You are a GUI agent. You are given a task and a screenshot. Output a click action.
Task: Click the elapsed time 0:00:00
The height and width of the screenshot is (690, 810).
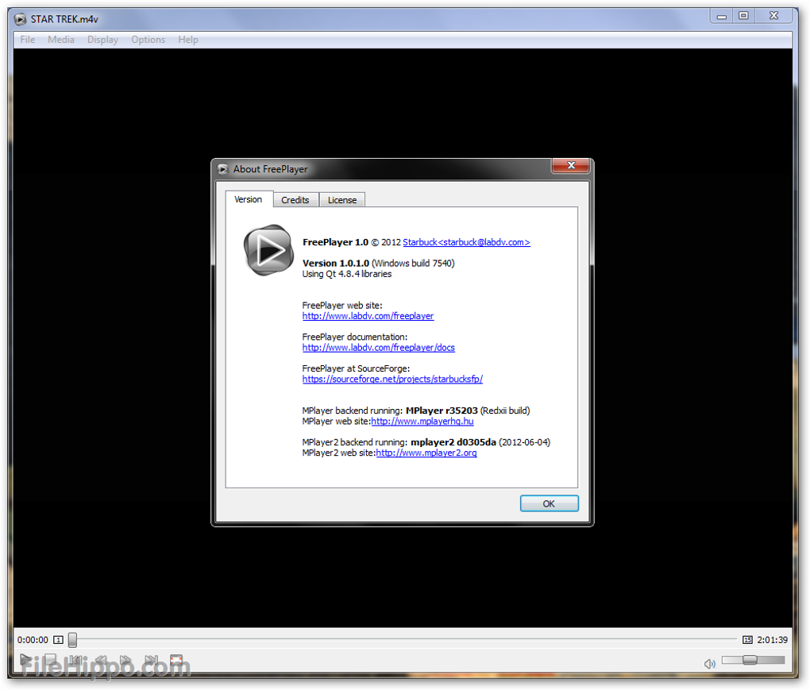[33, 640]
